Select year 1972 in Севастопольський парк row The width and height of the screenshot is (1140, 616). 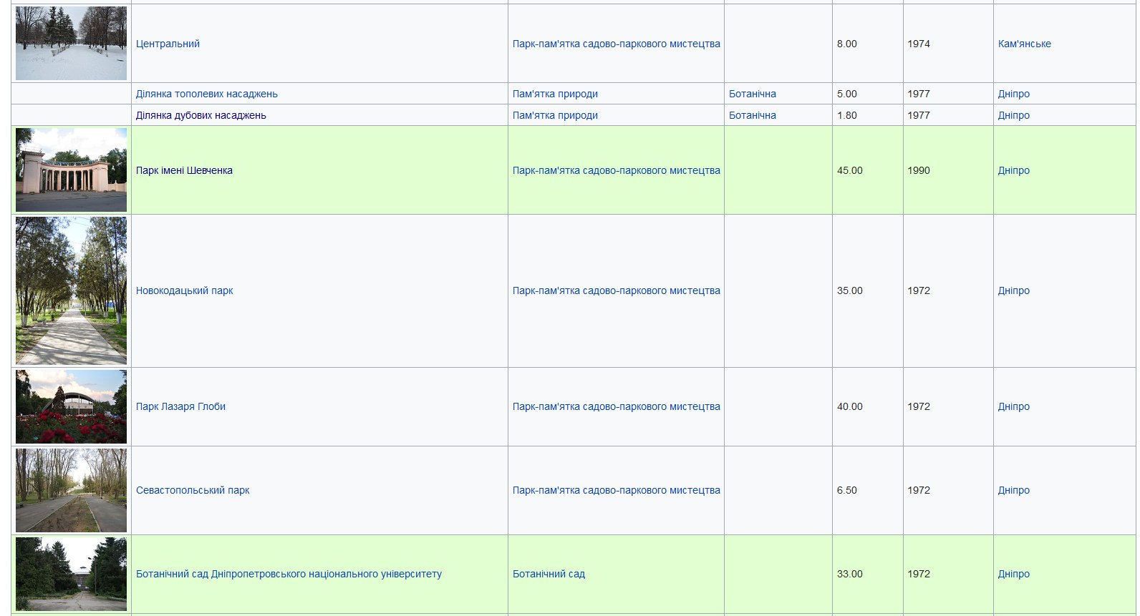pyautogui.click(x=919, y=490)
